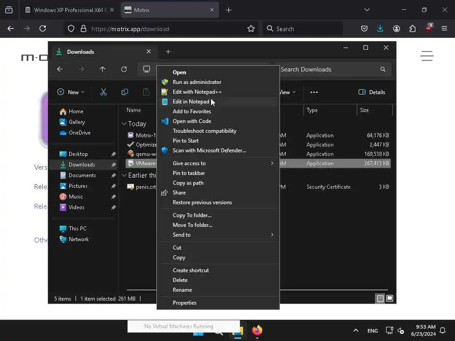Open Firefox application hamburger menu
This screenshot has height=341, width=455.
click(x=444, y=28)
